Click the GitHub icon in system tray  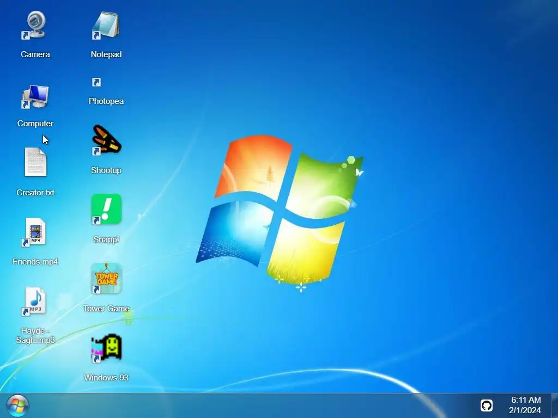coord(487,405)
